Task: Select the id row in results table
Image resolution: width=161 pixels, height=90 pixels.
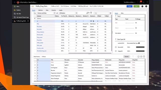Action: point(72,21)
